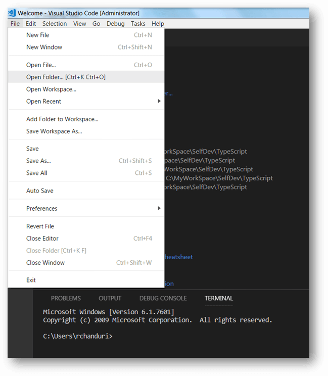Expand the Open Recent submenu

(x=86, y=102)
